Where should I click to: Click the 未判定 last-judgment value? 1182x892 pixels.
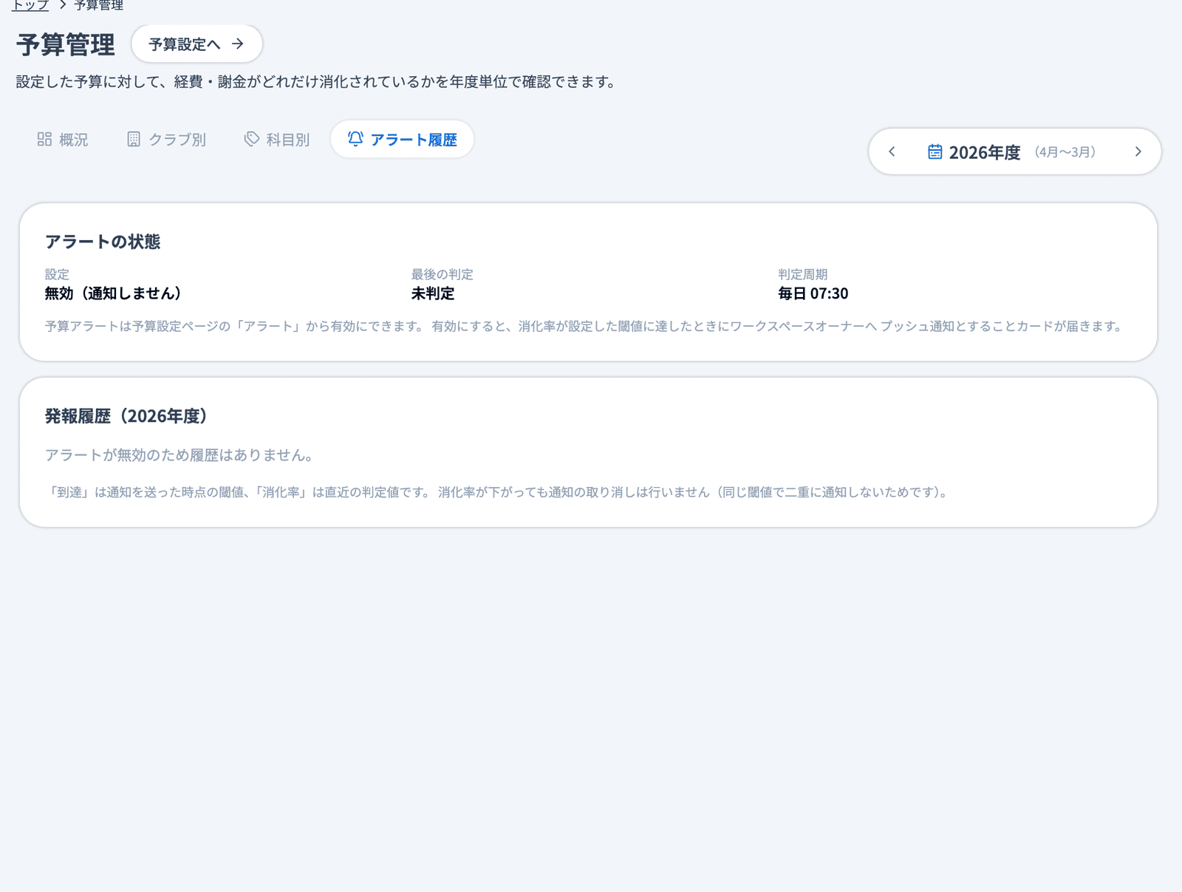[x=433, y=293]
